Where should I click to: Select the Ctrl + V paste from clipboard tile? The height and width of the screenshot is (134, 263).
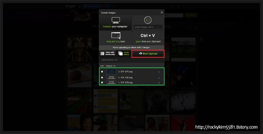148,38
